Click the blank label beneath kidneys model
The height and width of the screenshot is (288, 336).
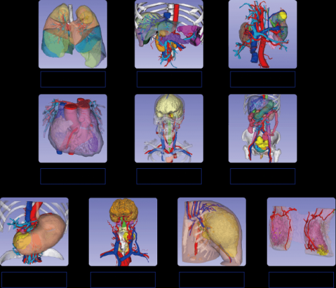click(263, 79)
